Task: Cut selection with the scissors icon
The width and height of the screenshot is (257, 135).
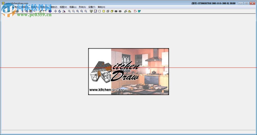Action: coord(22,11)
